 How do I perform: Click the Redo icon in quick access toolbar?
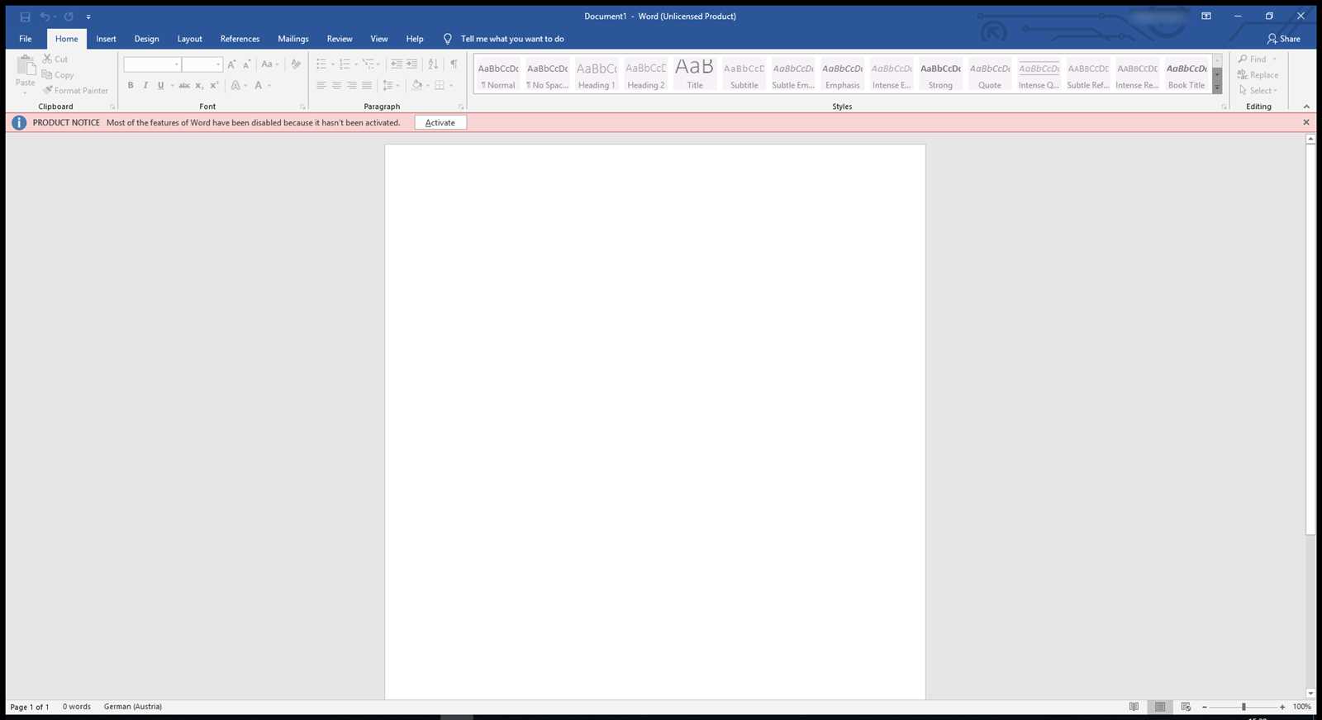pyautogui.click(x=69, y=17)
